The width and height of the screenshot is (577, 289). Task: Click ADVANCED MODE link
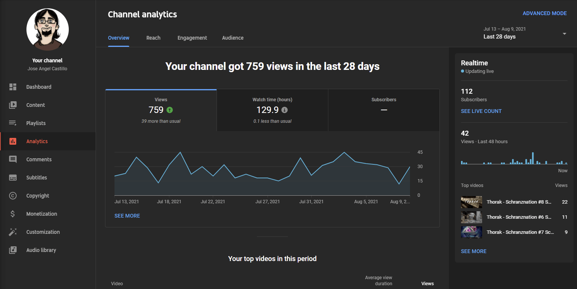pyautogui.click(x=545, y=13)
